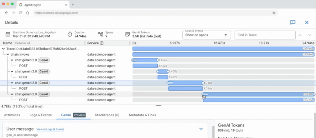Collapse the chain invoke span
Image resolution: width=316 pixels, height=138 pixels.
coord(8,54)
